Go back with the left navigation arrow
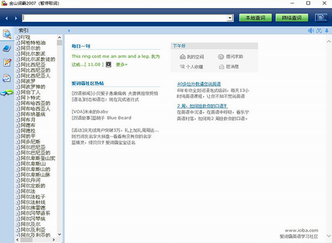The height and width of the screenshot is (243, 332). [7, 18]
